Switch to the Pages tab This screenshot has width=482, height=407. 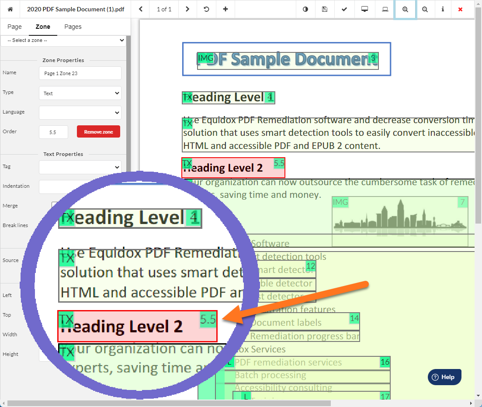[x=73, y=27]
